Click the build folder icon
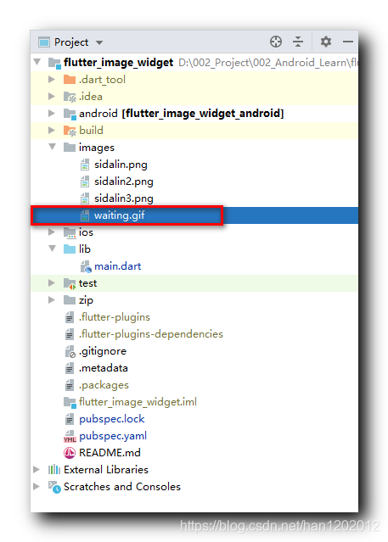The width and height of the screenshot is (388, 542). (x=70, y=131)
